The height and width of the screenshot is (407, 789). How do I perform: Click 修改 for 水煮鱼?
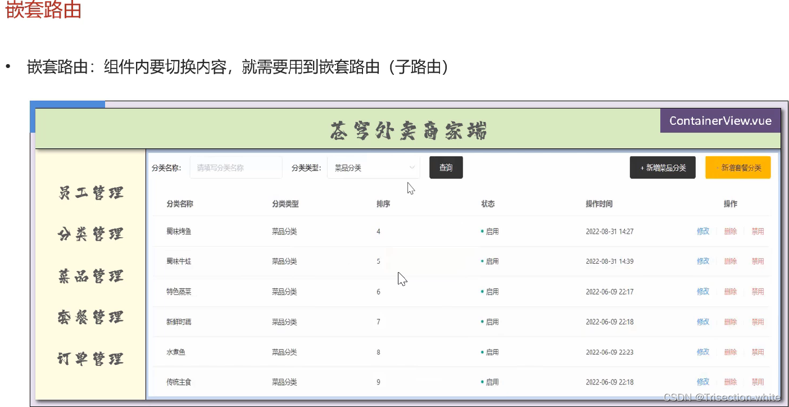[703, 352]
